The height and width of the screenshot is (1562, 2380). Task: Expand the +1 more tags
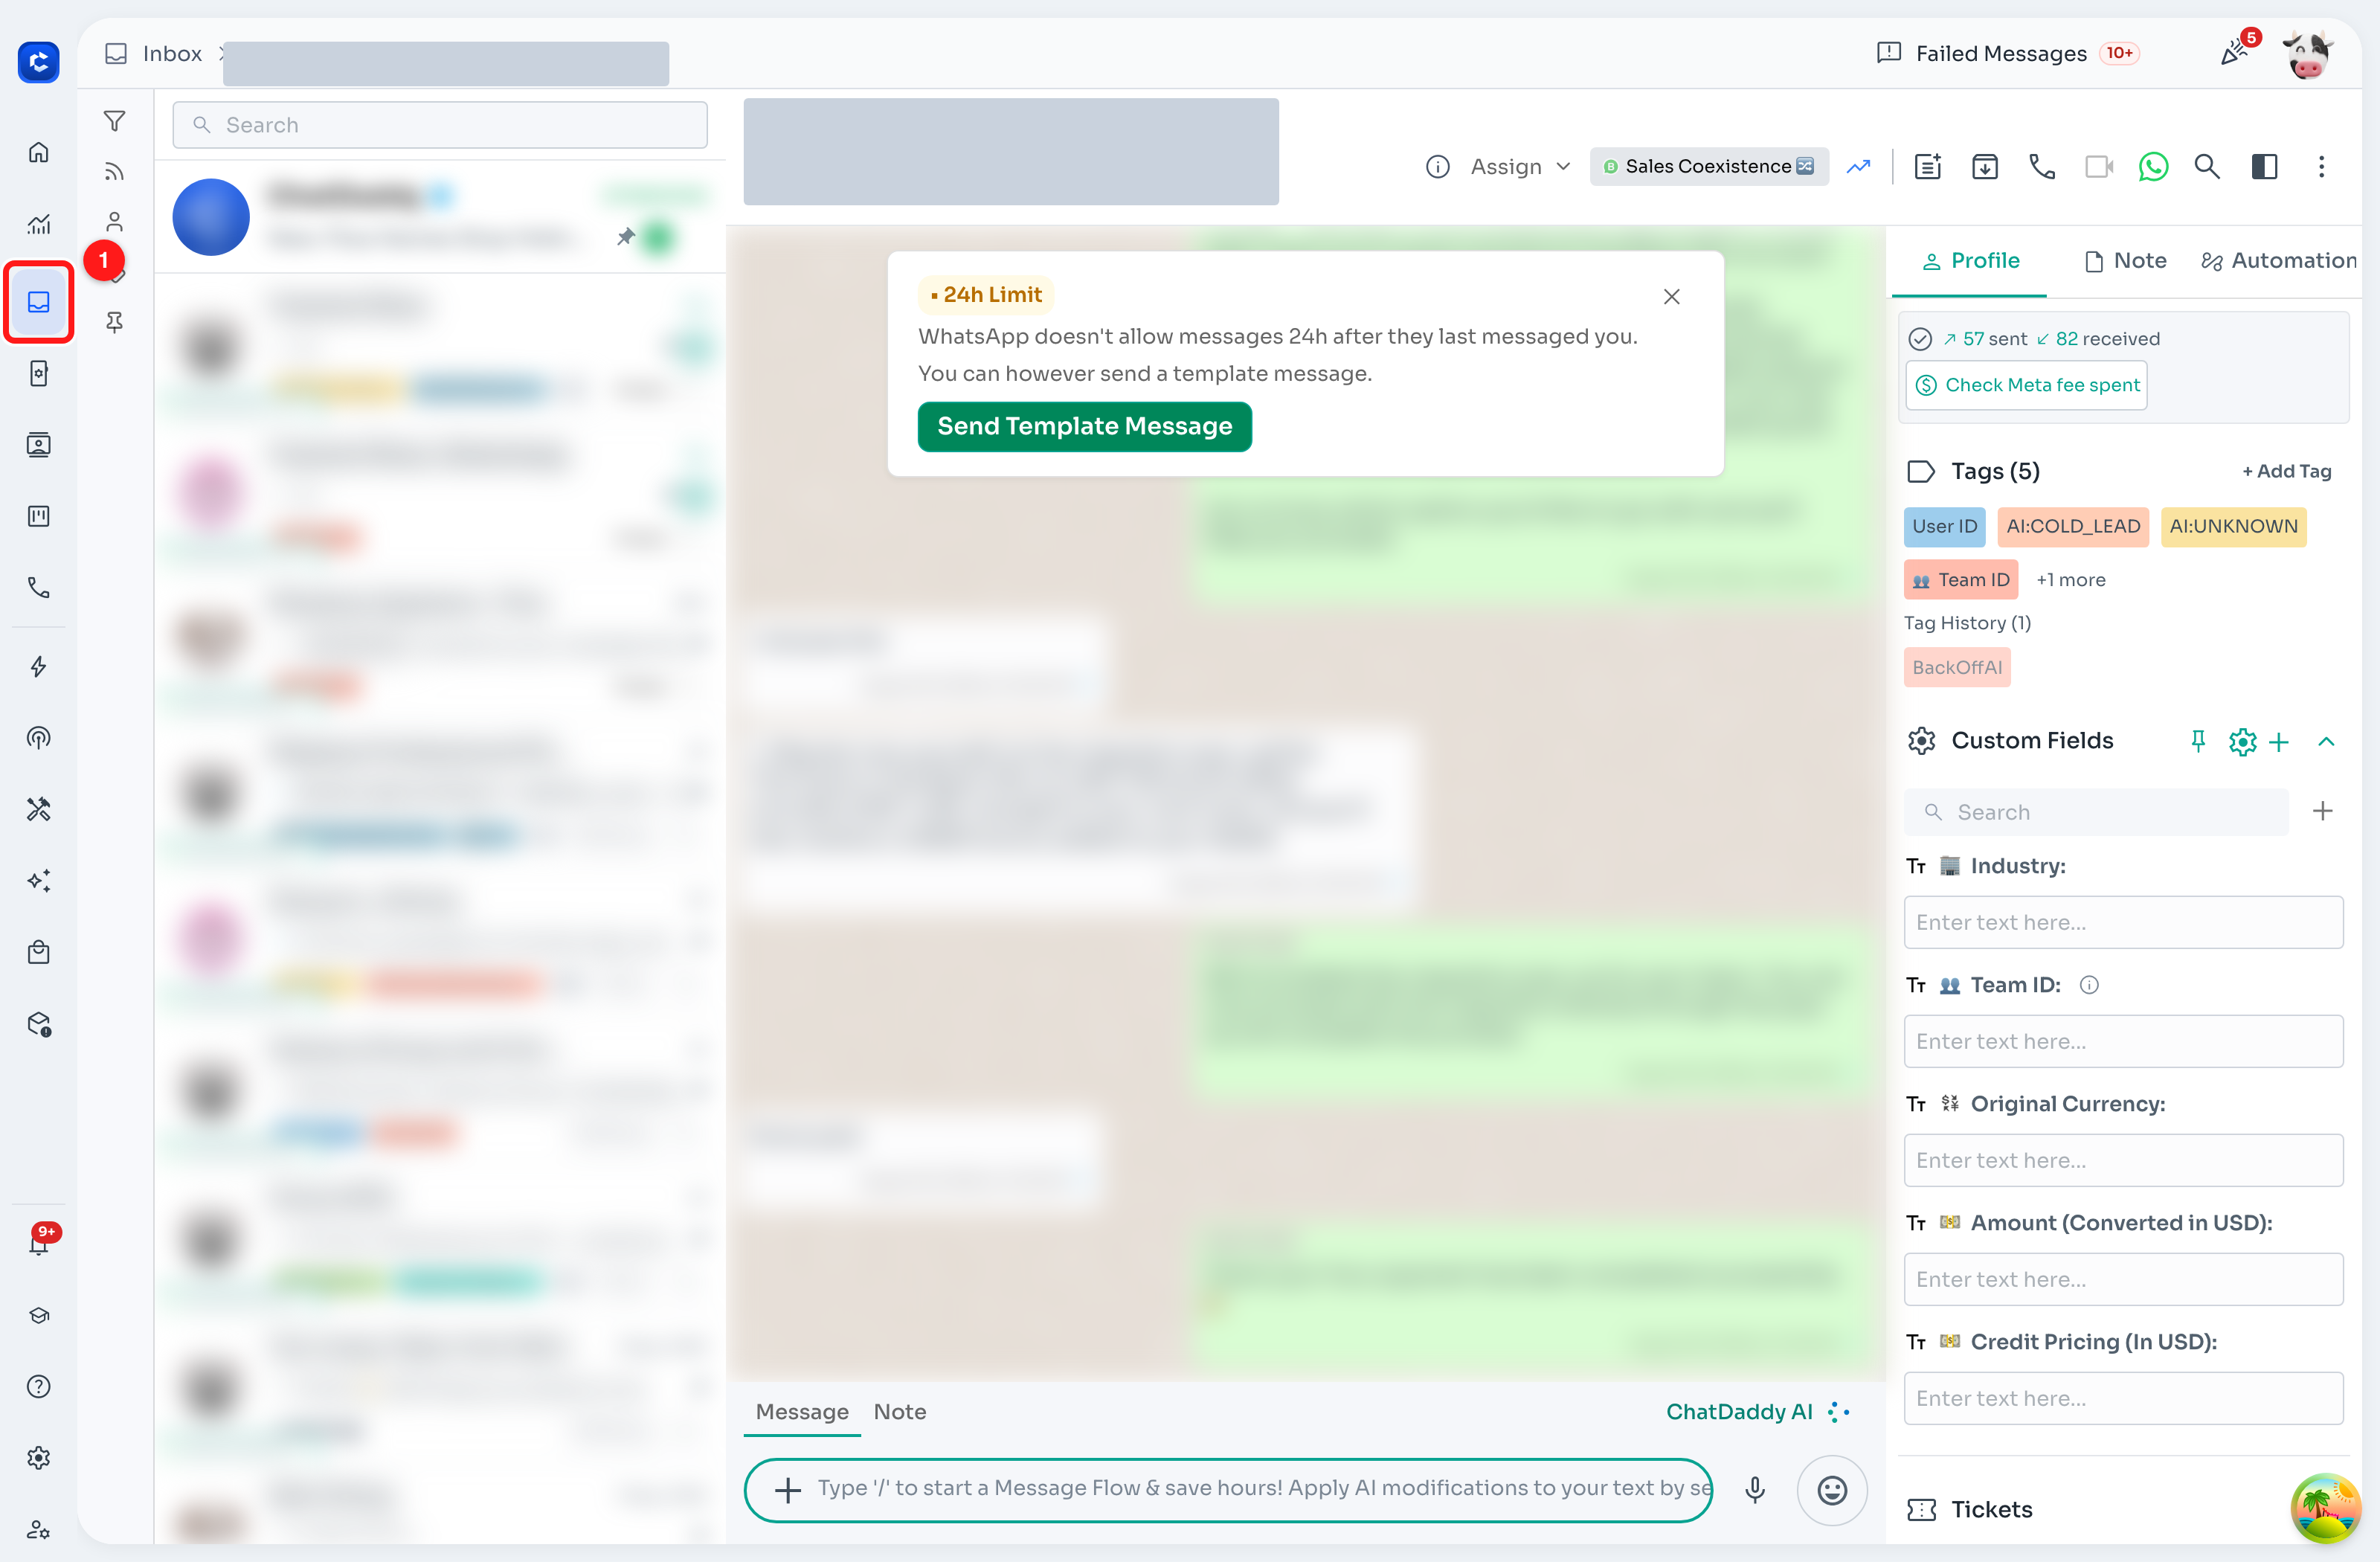pyautogui.click(x=2071, y=580)
